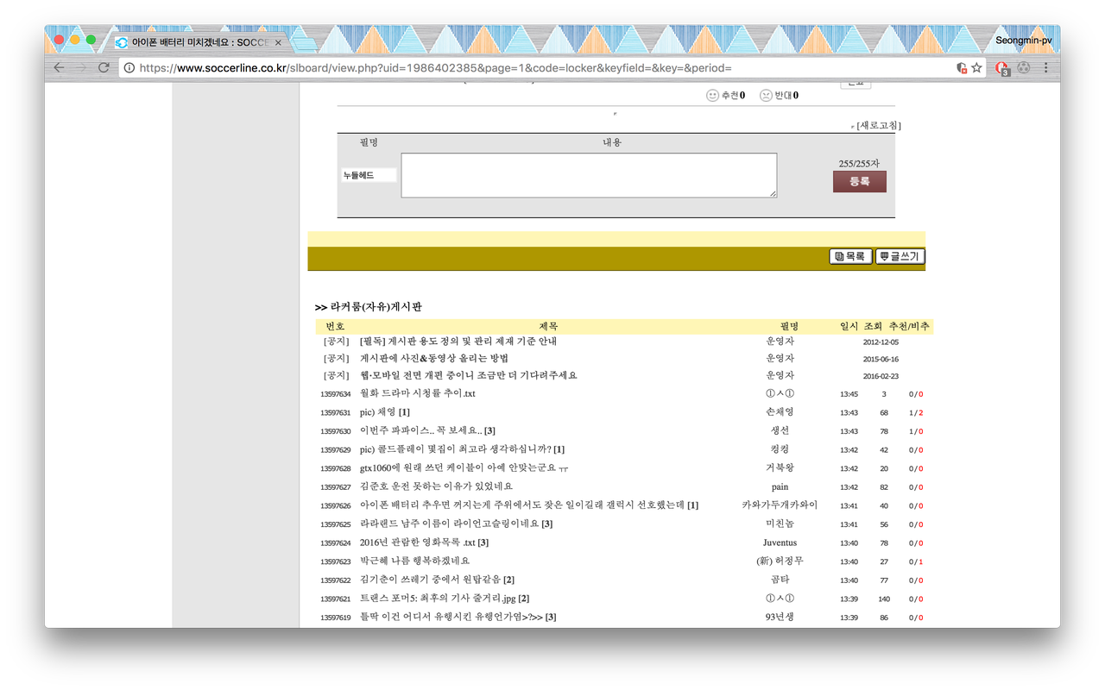Click post number 13597634
Viewport: 1105px width, 690px height.
(335, 394)
